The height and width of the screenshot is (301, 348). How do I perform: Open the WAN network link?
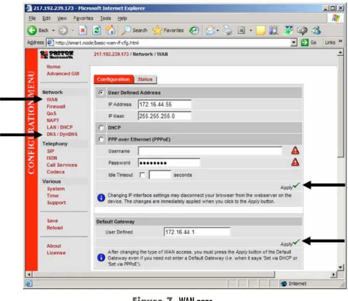[52, 99]
